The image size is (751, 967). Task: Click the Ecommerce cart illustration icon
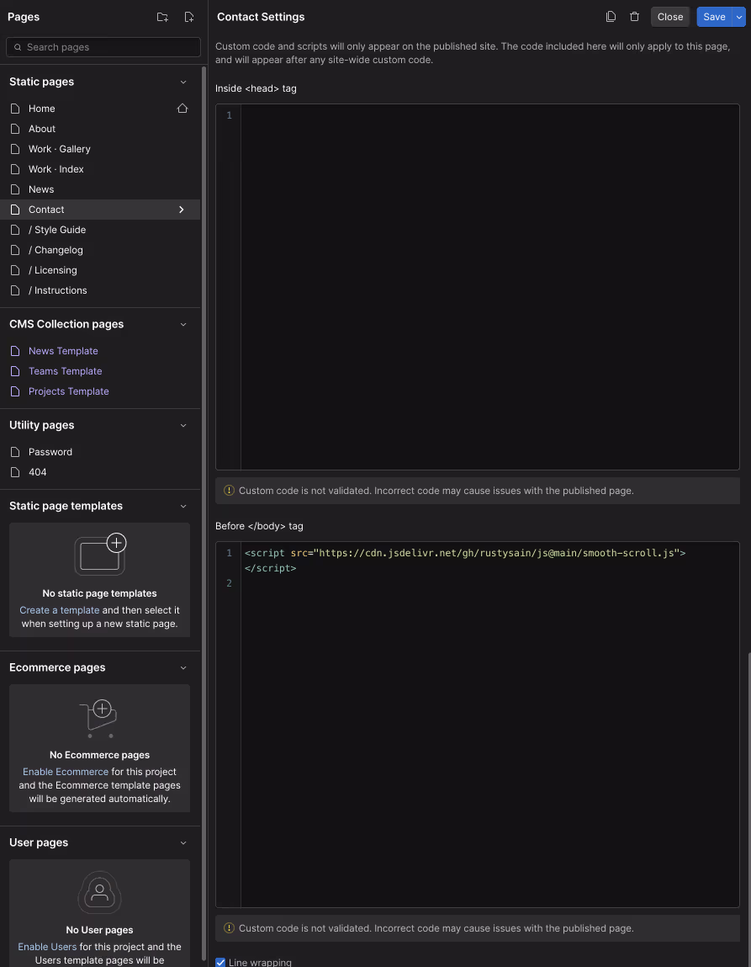[x=99, y=719]
